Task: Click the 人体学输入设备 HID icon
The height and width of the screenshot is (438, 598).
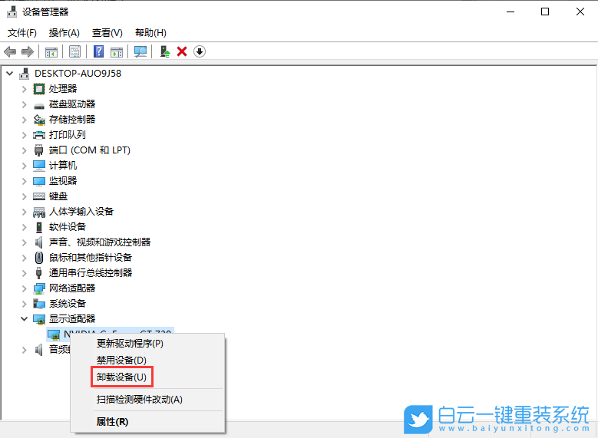Action: (39, 212)
